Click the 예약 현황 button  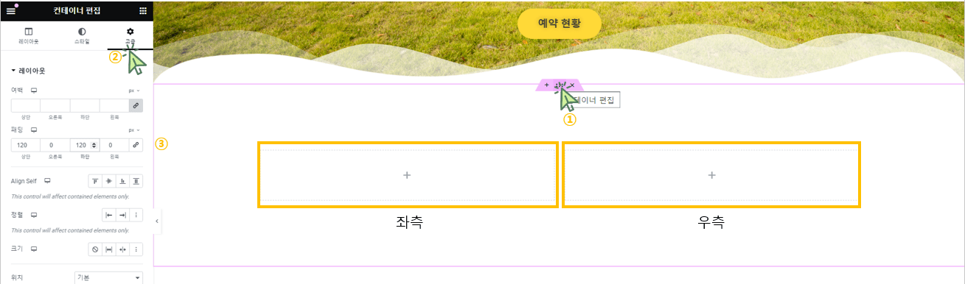tap(560, 24)
